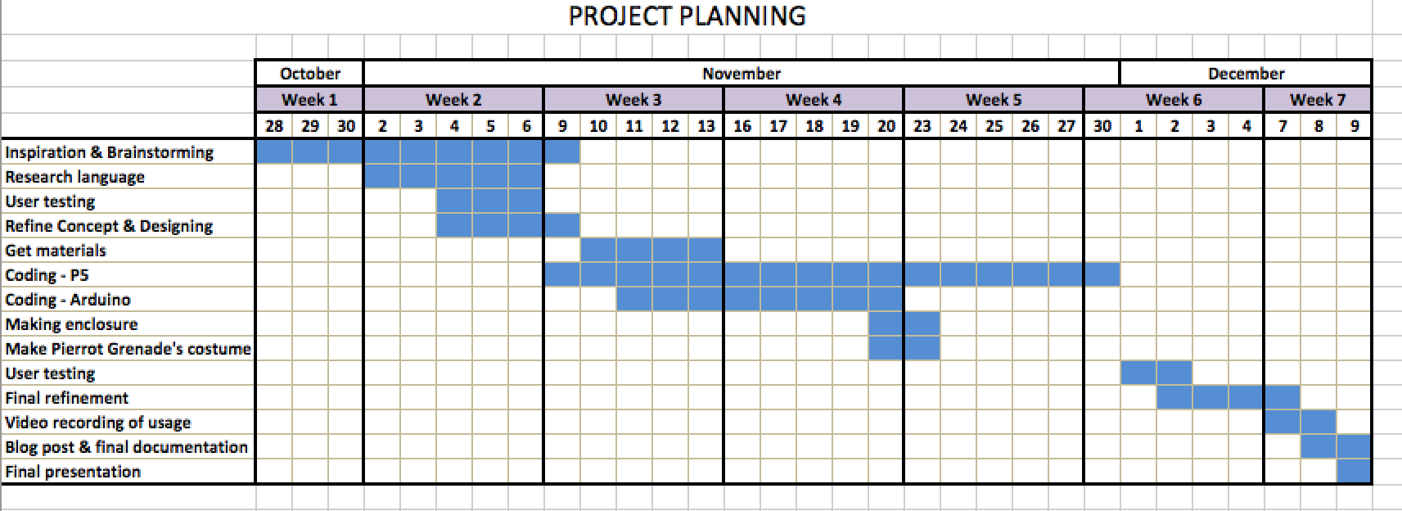Click the Research language row label
This screenshot has height=511, width=1402.
point(74,177)
